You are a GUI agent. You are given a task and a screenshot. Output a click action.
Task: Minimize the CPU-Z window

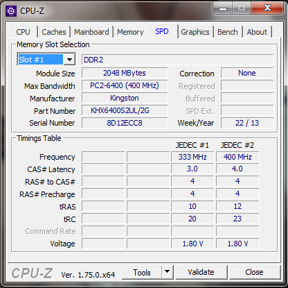point(223,8)
